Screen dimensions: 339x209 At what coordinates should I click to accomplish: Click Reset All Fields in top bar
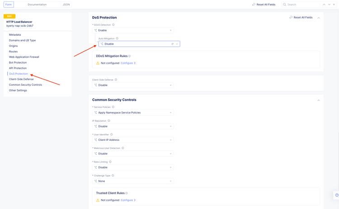[264, 5]
